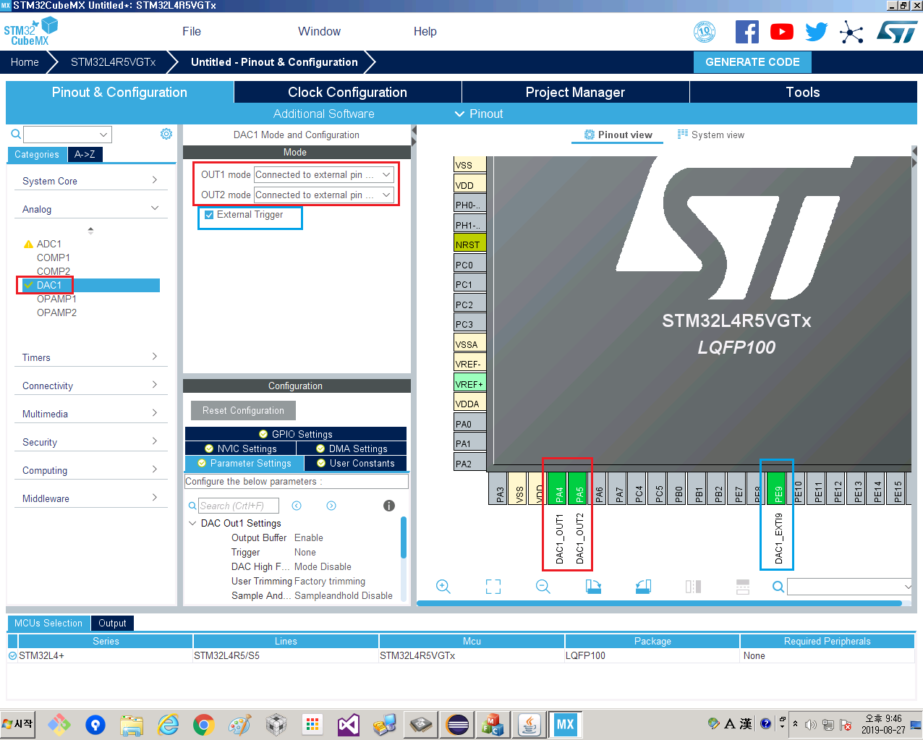Flip the chip horizontally in pinout
923x740 pixels.
coord(693,587)
